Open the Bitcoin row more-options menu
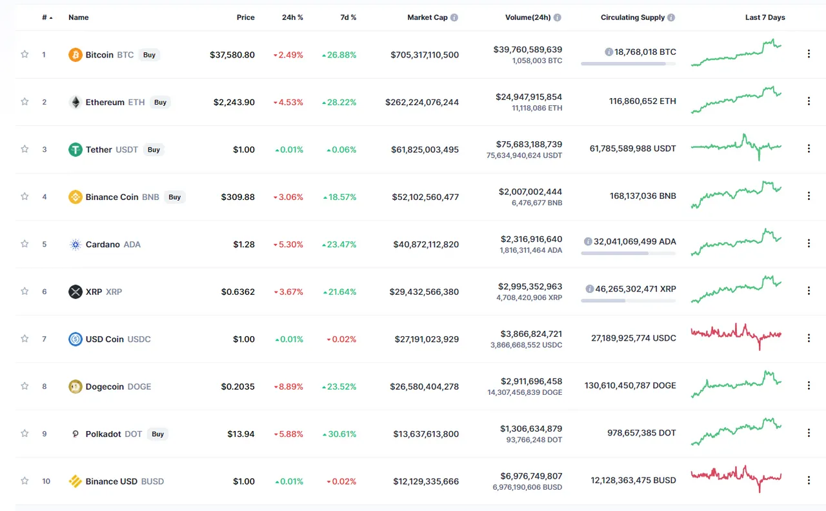The width and height of the screenshot is (826, 511). coord(809,54)
